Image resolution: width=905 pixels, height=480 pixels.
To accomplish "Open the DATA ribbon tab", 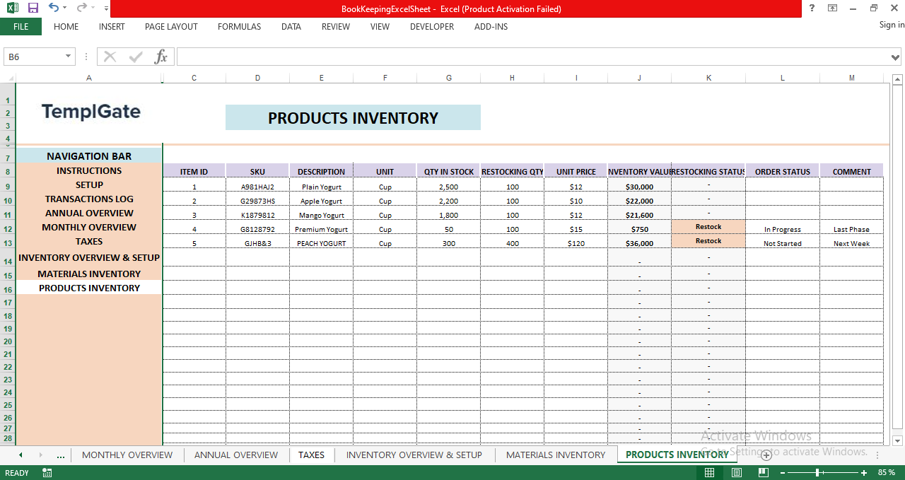I will pos(291,27).
